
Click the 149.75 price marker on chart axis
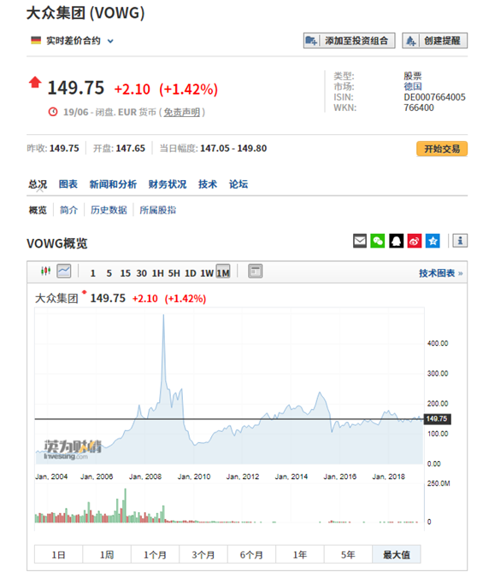437,418
